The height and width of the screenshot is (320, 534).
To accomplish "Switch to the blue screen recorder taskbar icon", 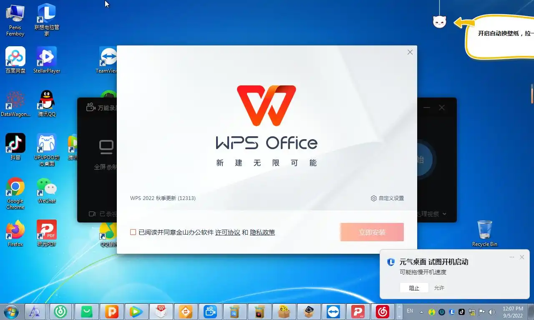I will 210,312.
